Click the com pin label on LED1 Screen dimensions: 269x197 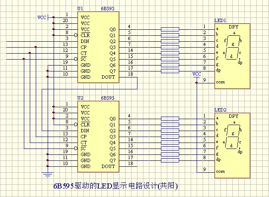220,82
